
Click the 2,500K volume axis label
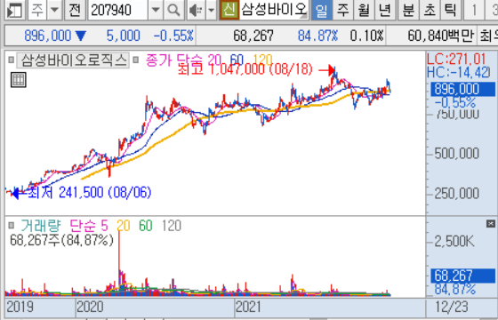coord(454,242)
